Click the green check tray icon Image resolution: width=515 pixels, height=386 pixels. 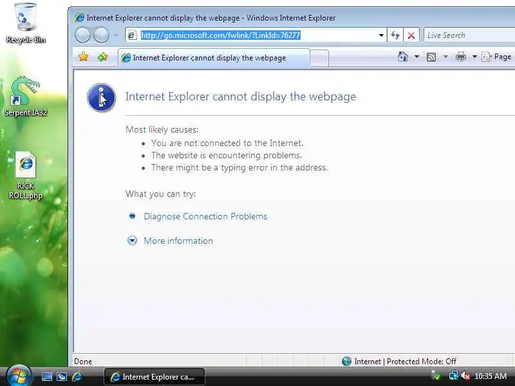pyautogui.click(x=436, y=376)
